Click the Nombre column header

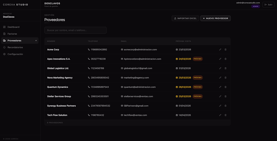pyautogui.click(x=51, y=41)
